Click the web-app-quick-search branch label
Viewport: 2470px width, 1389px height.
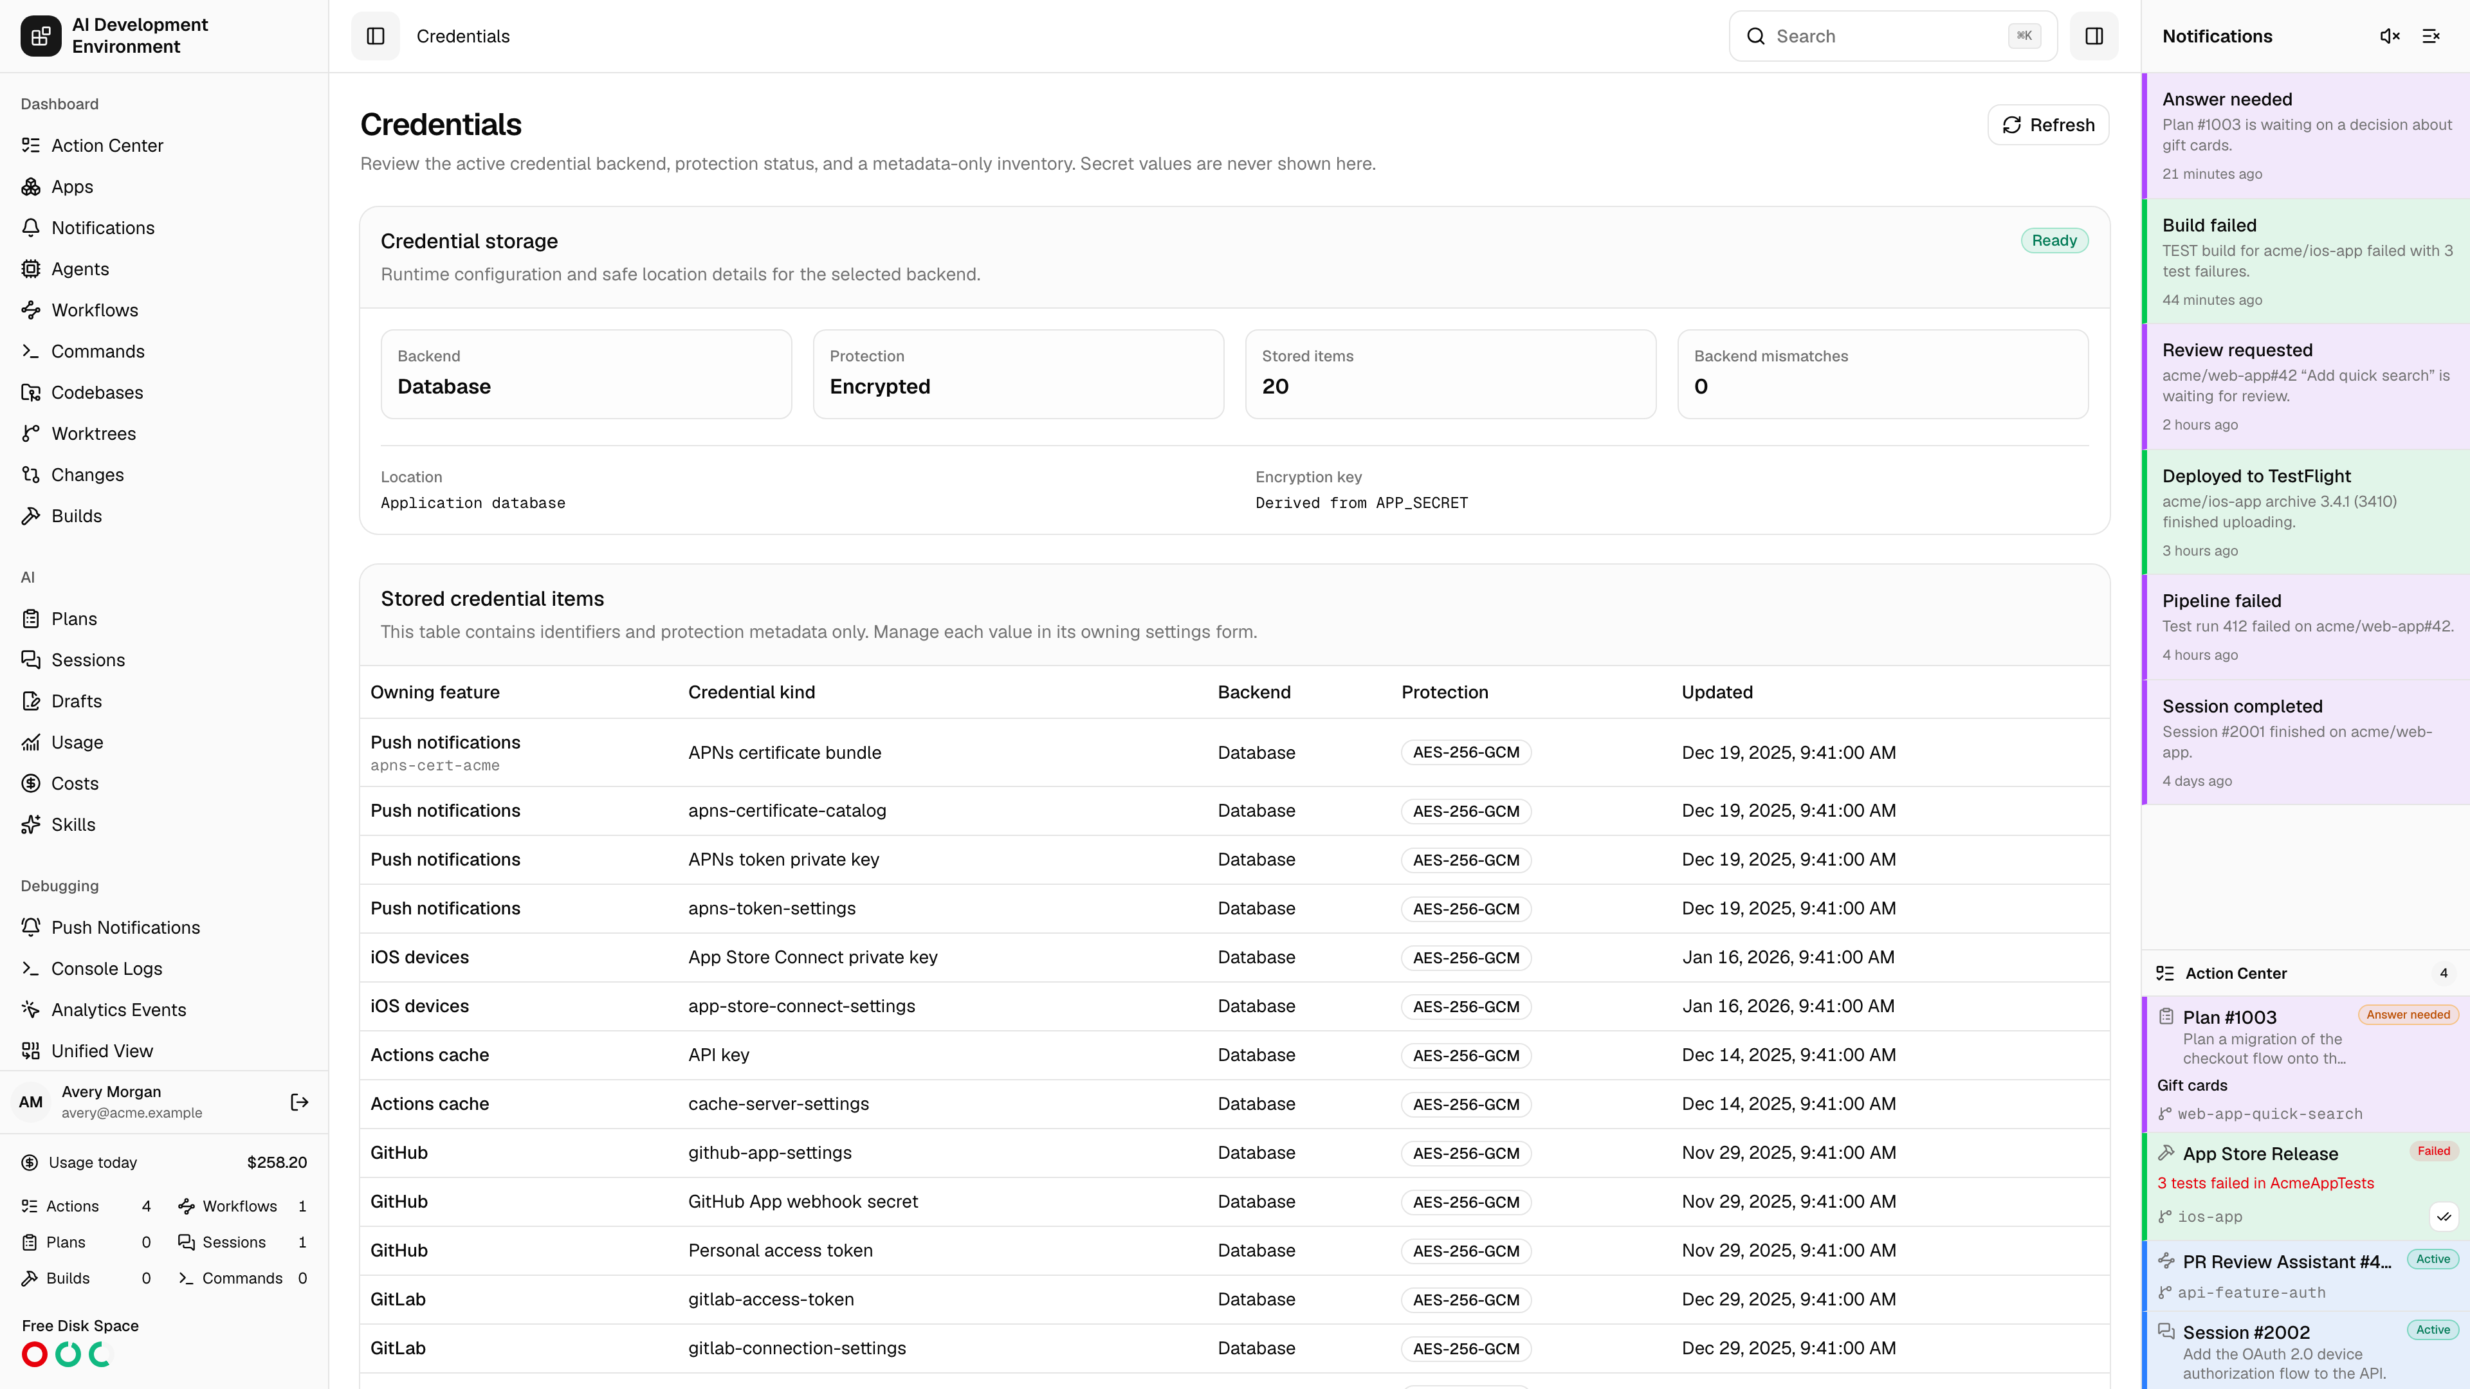(2269, 1115)
